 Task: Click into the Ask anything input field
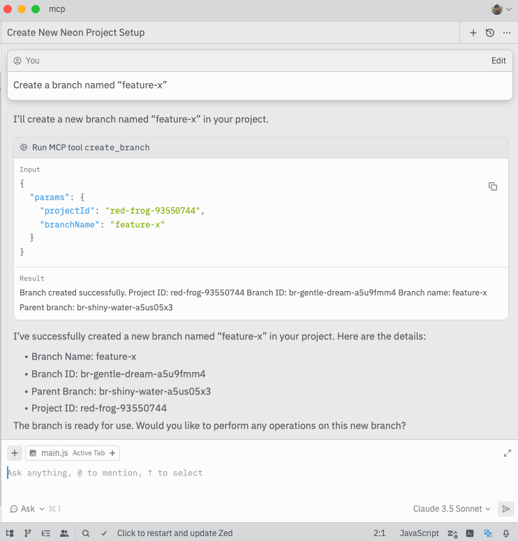point(209,473)
